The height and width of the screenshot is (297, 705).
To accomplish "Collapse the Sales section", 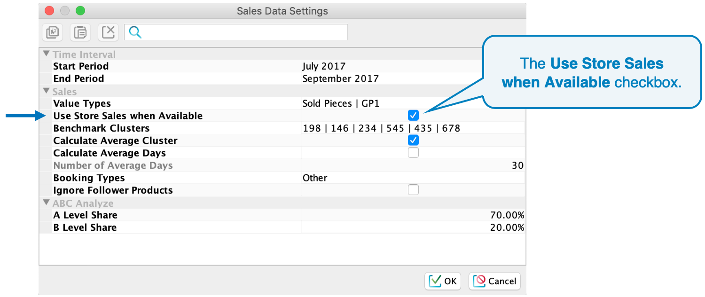I will [46, 91].
